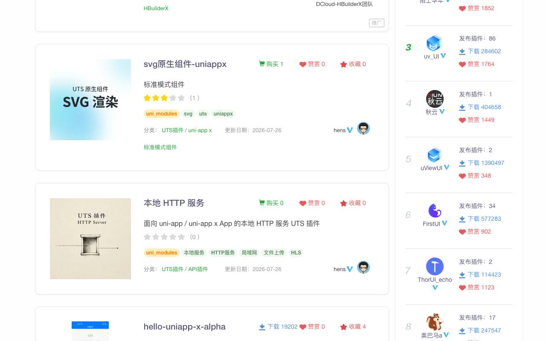Open hens avatar on svg原生组件-uniappx card
The height and width of the screenshot is (341, 546).
point(363,128)
